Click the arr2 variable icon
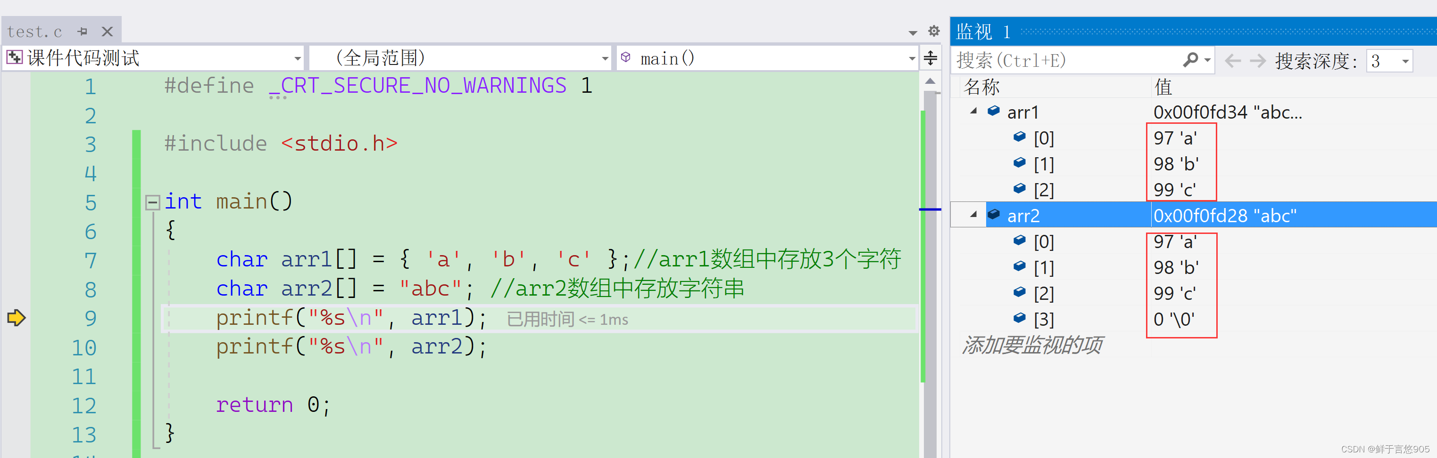Image resolution: width=1437 pixels, height=458 pixels. pos(994,214)
